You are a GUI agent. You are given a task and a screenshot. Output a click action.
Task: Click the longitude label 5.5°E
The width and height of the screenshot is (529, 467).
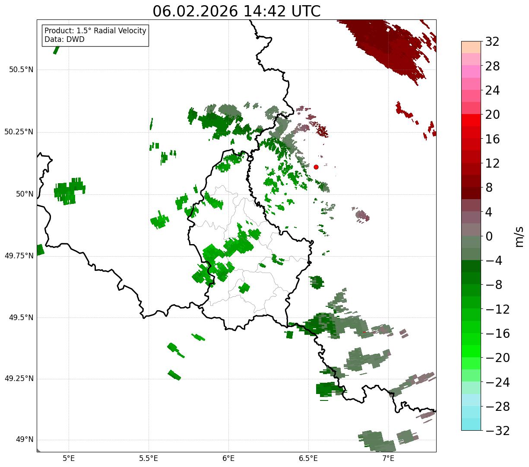(149, 458)
